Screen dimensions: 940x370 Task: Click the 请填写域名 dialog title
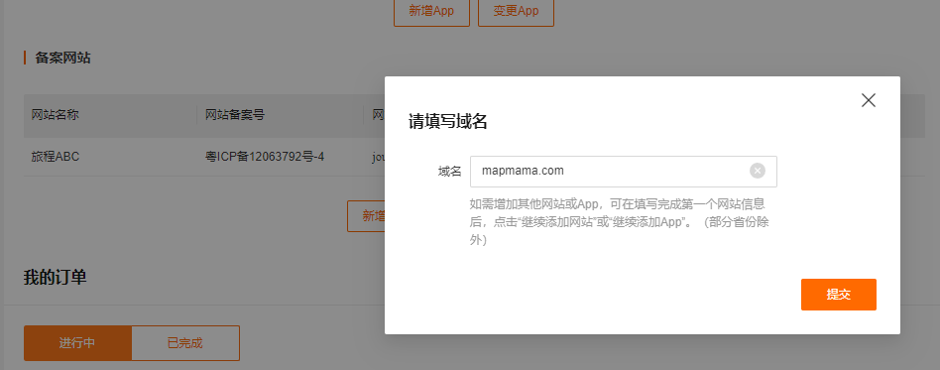click(448, 122)
